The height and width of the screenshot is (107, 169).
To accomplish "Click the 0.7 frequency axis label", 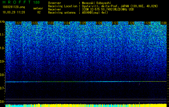I will [x=2, y=88].
